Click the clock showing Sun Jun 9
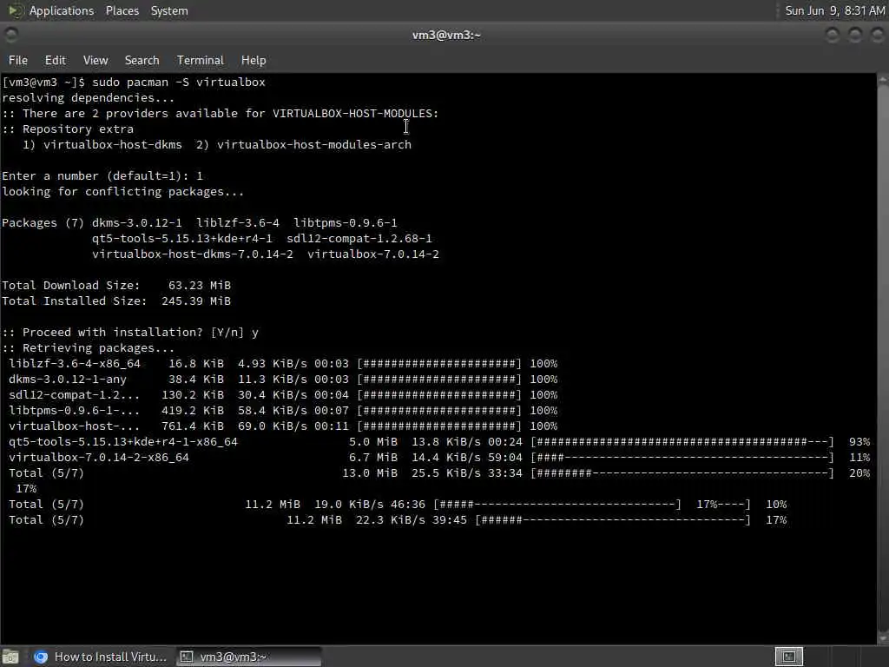889x667 pixels. coord(834,10)
